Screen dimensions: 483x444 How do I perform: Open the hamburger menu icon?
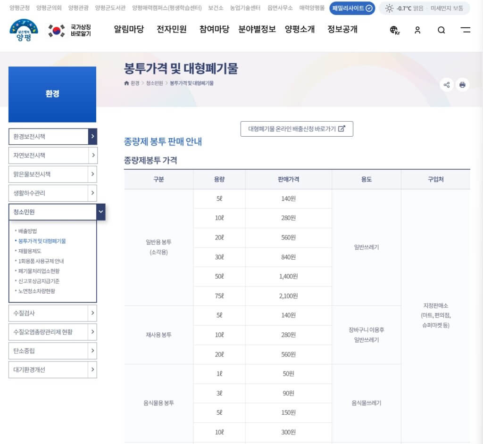[x=466, y=30]
